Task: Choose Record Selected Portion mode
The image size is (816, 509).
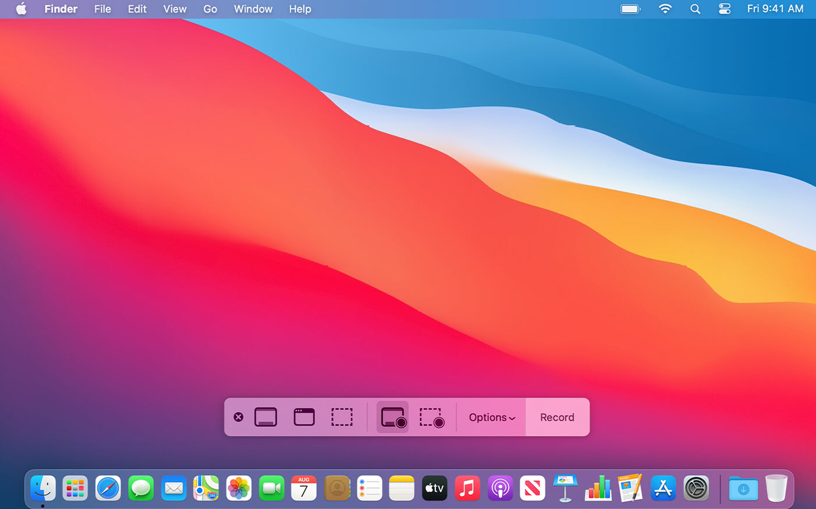Action: pyautogui.click(x=432, y=417)
